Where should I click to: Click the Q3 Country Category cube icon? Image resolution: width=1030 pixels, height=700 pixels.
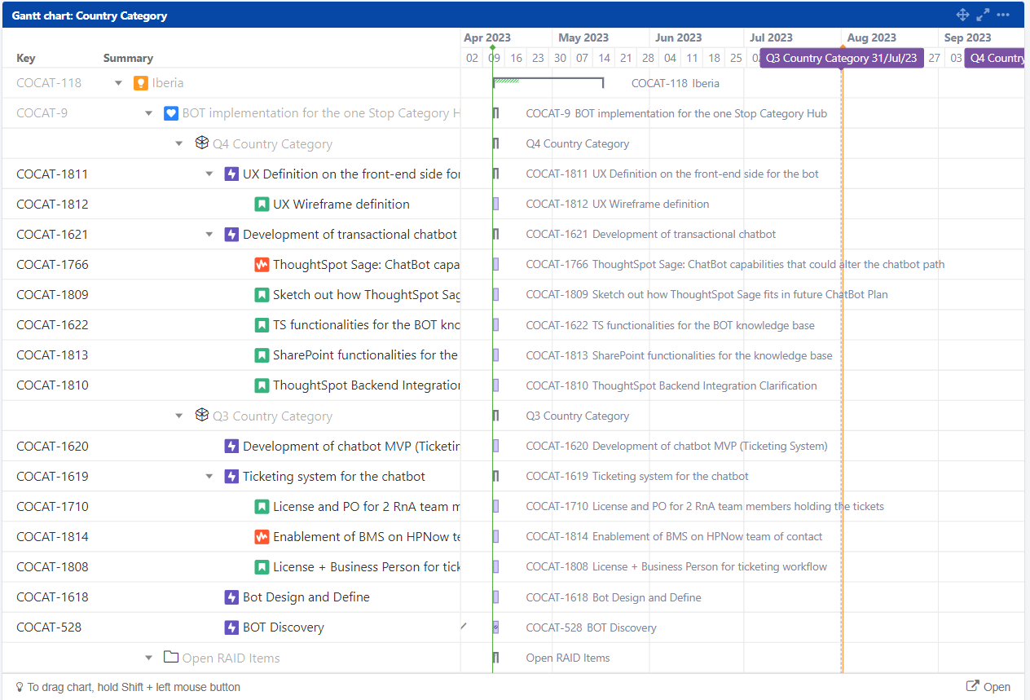(201, 416)
